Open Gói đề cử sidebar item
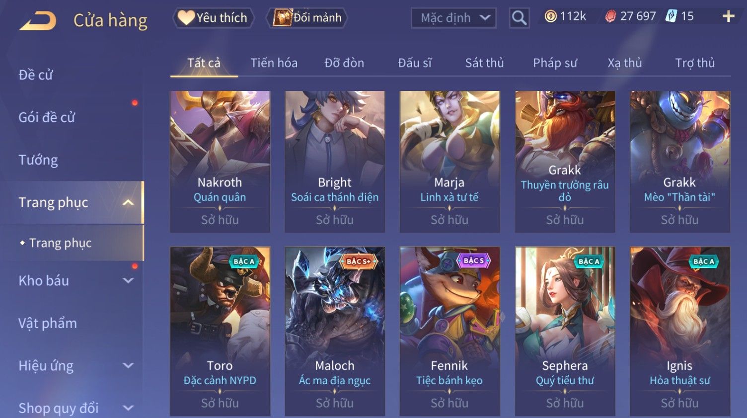Screen dimensions: 747x418 [47, 117]
